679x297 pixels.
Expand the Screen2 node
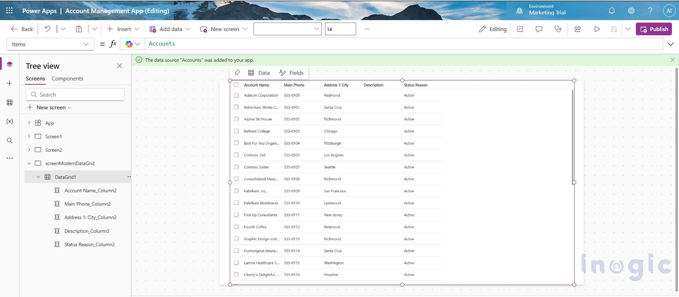[x=29, y=150]
